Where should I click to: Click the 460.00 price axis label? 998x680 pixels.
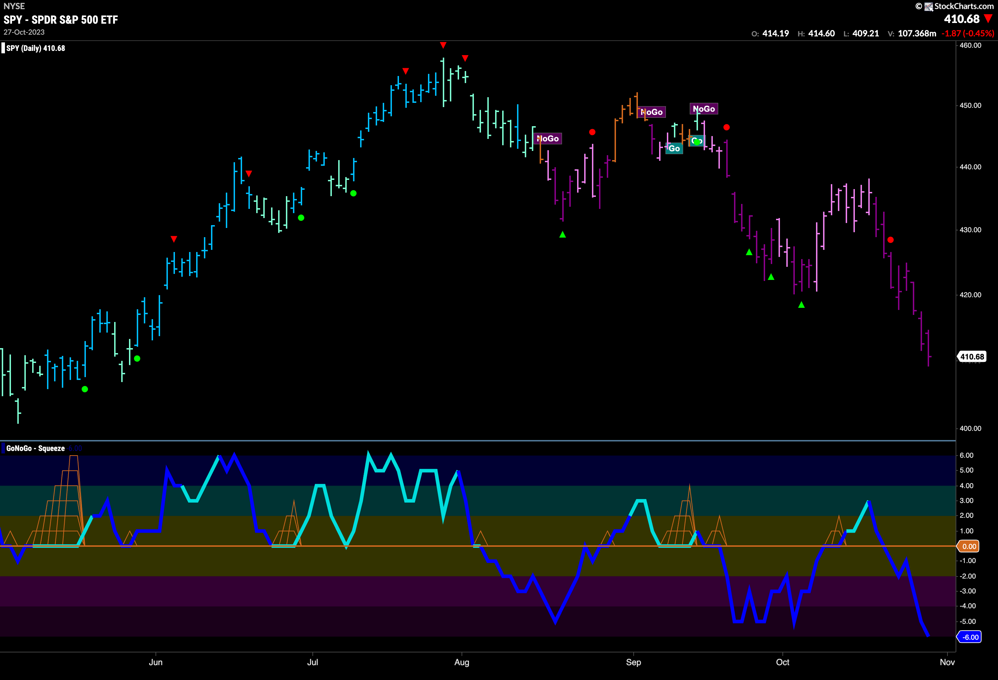[x=970, y=45]
